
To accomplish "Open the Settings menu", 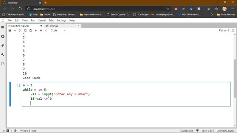I will (x=61, y=20).
